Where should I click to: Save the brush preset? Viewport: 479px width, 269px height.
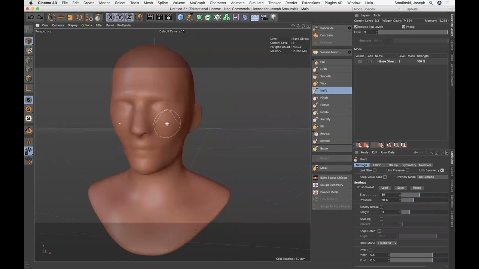pos(400,188)
